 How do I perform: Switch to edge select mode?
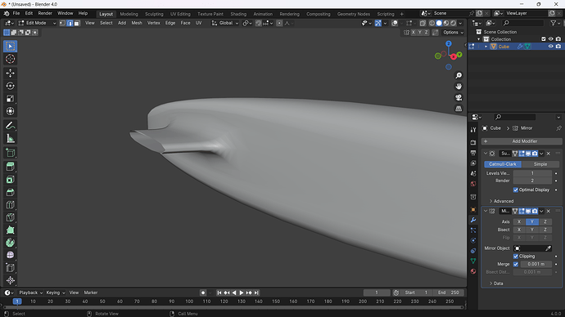[x=70, y=23]
